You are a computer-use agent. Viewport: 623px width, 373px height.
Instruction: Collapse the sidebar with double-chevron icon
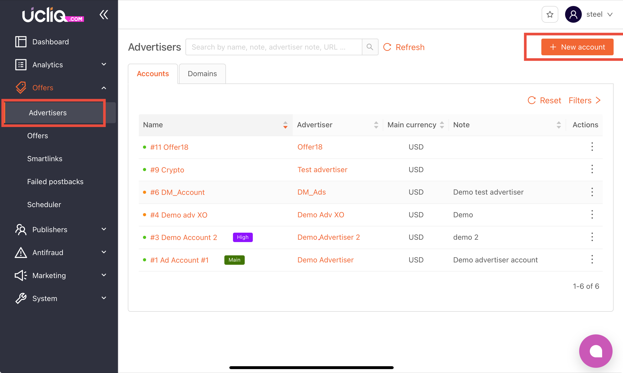click(104, 15)
